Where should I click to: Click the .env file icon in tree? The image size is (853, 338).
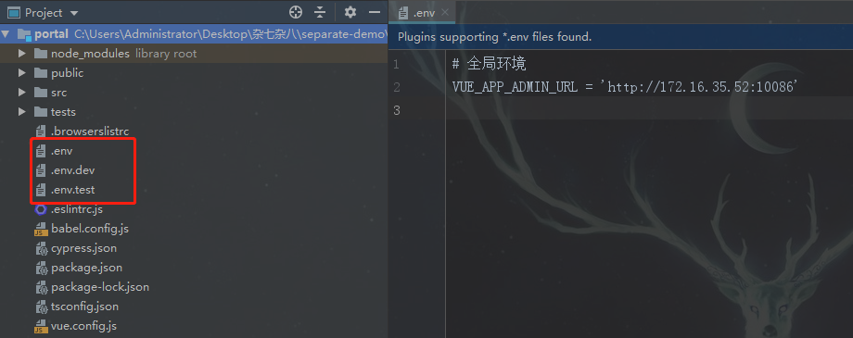point(40,151)
